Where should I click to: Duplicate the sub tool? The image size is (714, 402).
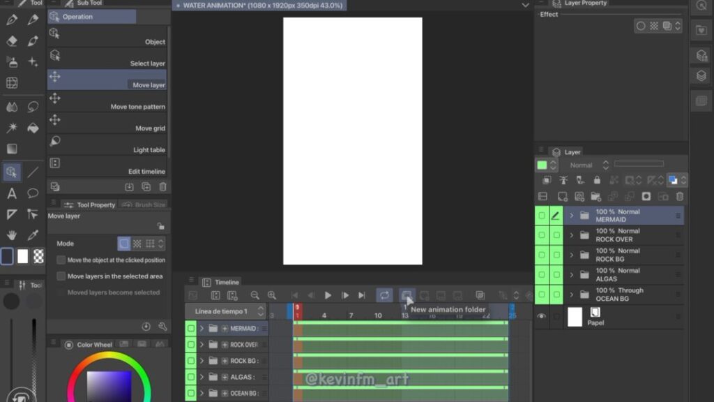(146, 187)
